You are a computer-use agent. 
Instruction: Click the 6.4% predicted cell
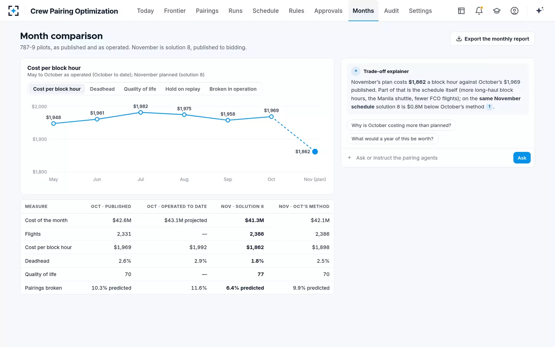[x=245, y=288]
